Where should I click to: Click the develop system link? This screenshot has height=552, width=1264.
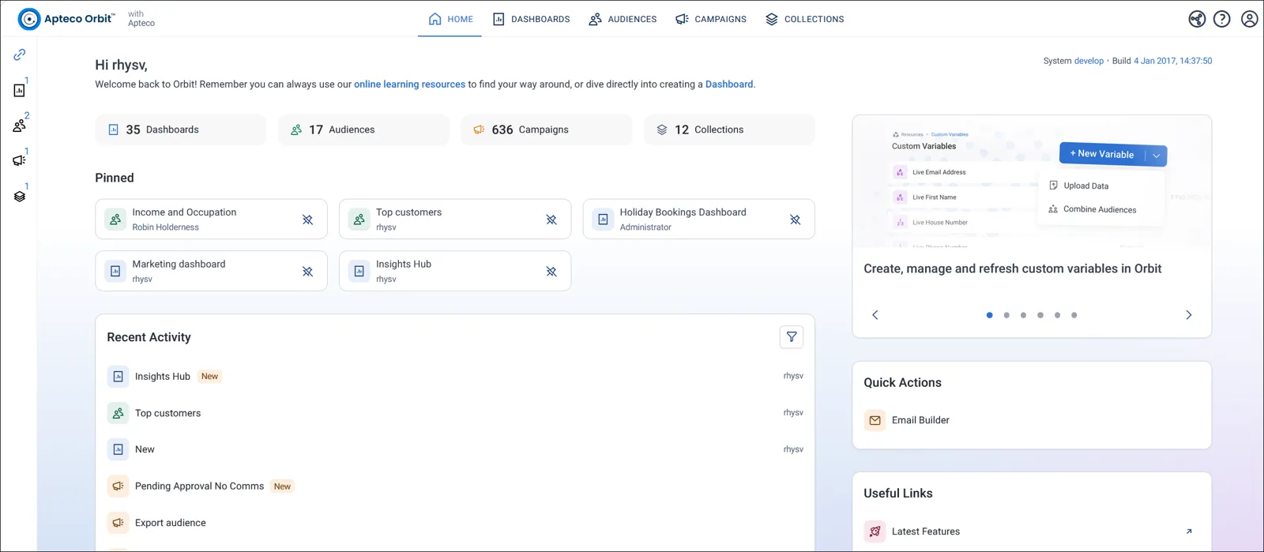1089,61
